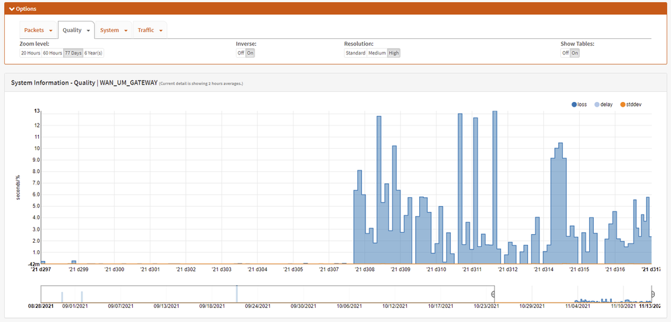Click the '21 d308 x-axis label
Image resolution: width=671 pixels, height=322 pixels.
point(364,270)
